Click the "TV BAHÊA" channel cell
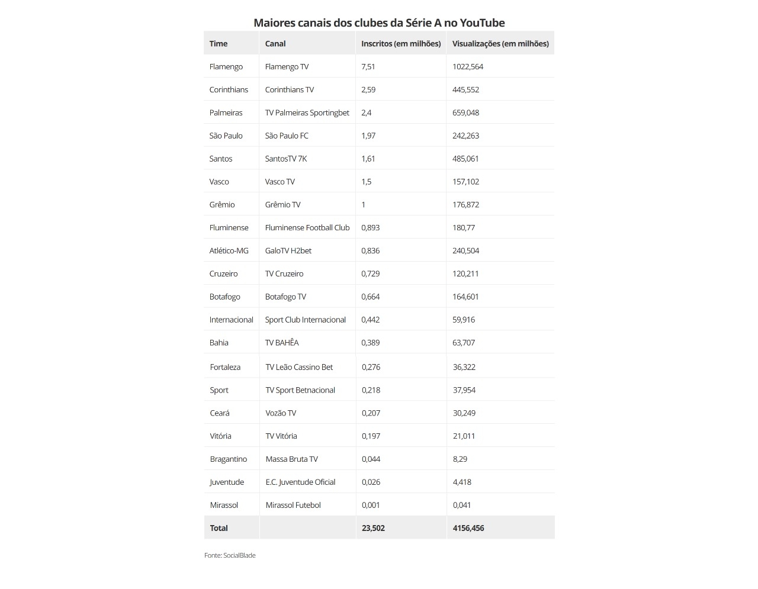The height and width of the screenshot is (589, 758). tap(282, 343)
